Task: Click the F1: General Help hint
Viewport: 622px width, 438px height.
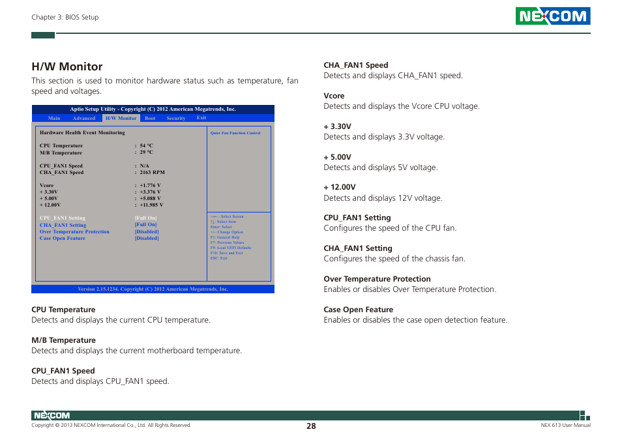Action: [x=225, y=237]
